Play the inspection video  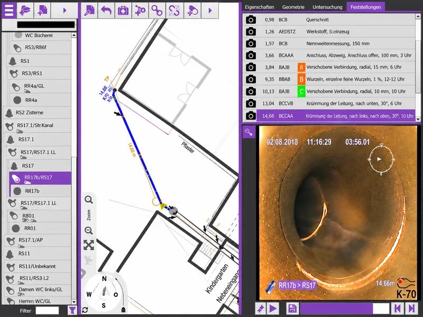pyautogui.click(x=273, y=309)
